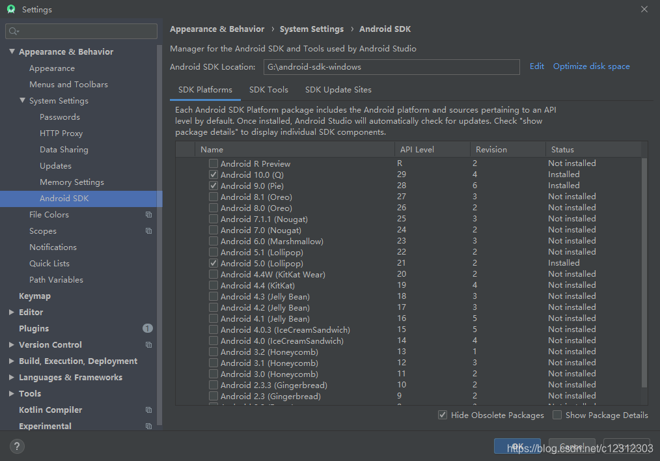This screenshot has height=461, width=660.
Task: Click the Edit link for SDK location
Action: [537, 66]
